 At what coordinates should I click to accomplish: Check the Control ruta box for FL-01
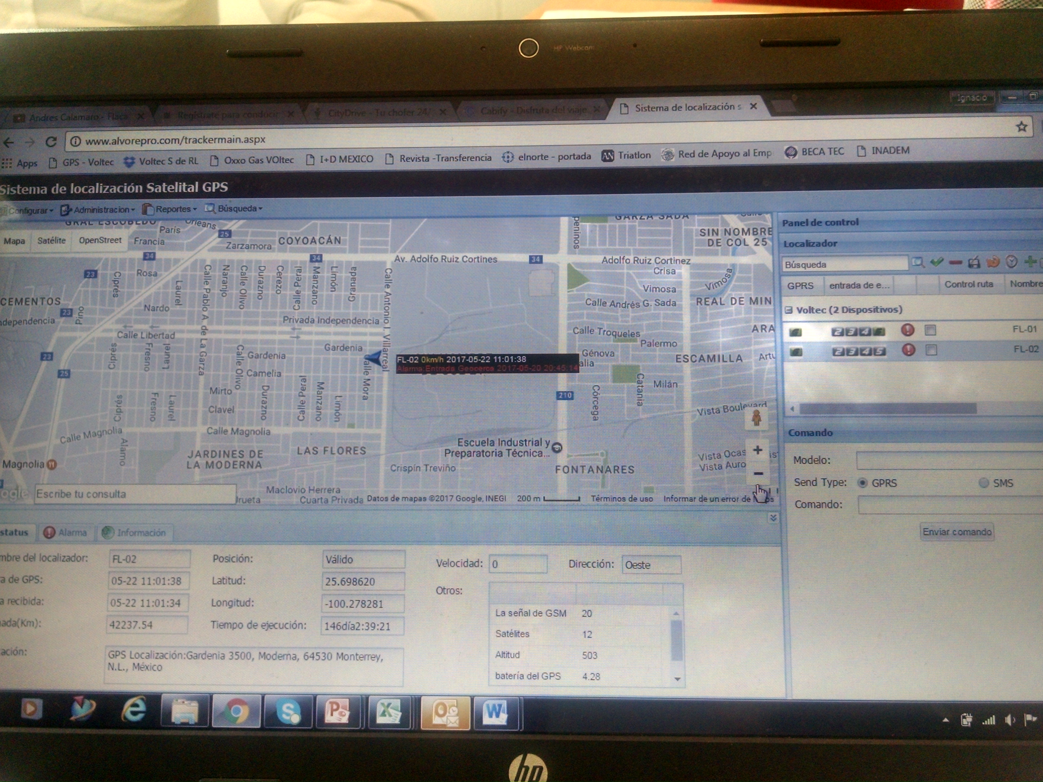tap(930, 330)
